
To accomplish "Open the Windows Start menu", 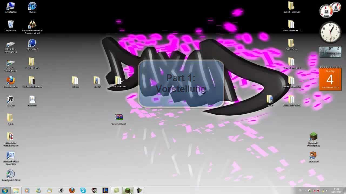I will tap(5, 190).
